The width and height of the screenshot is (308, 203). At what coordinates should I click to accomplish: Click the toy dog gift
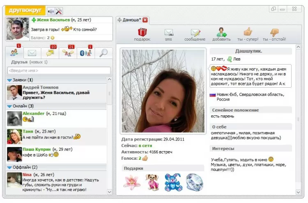(152, 182)
